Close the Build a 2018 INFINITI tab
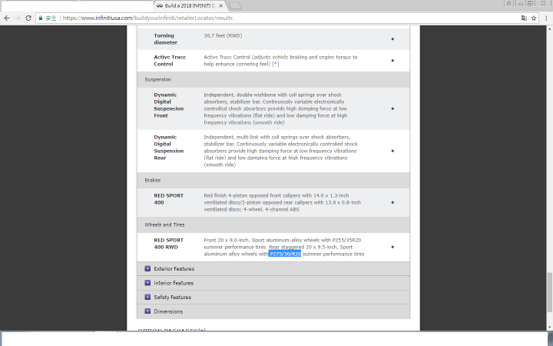The height and width of the screenshot is (346, 553). tap(220, 5)
